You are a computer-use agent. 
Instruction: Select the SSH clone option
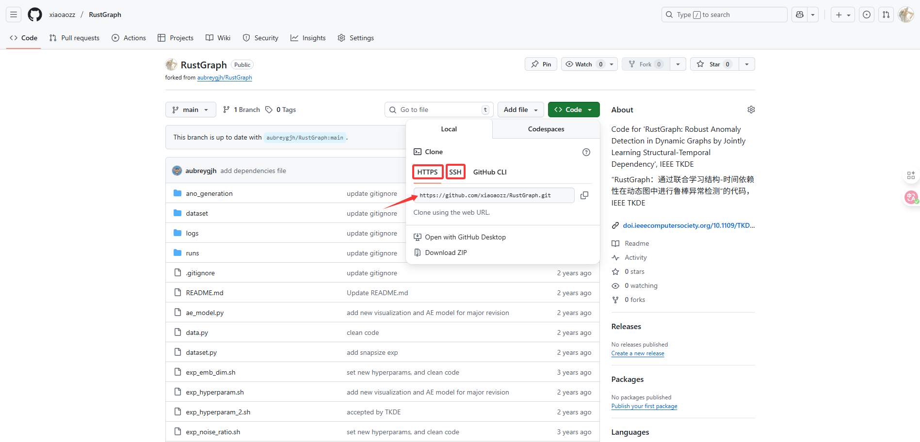(x=455, y=172)
